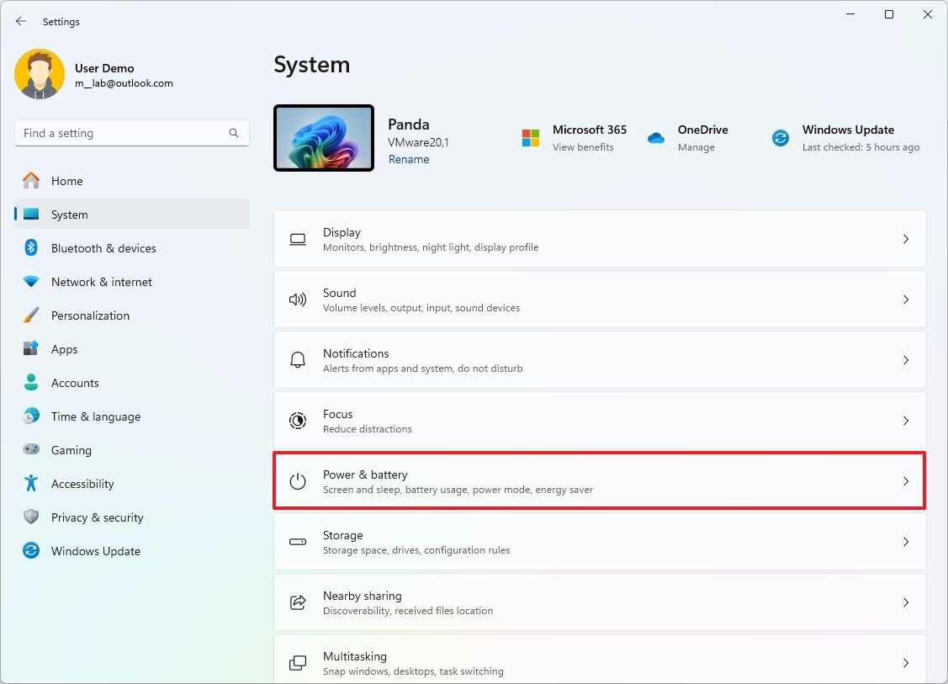Select the Notifications bell icon
Image resolution: width=948 pixels, height=684 pixels.
(x=298, y=360)
